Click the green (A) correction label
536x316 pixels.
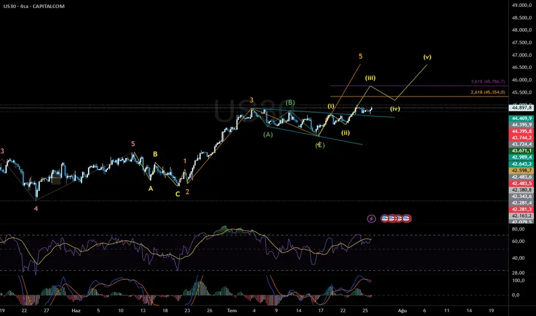tap(268, 134)
